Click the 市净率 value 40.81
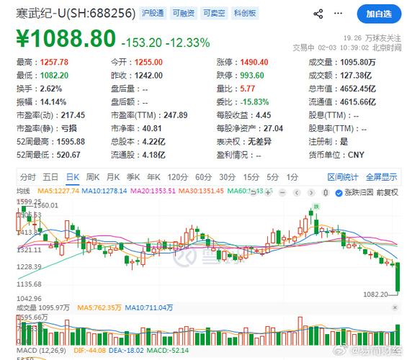Viewport: 407px width, 360px height. pos(152,128)
